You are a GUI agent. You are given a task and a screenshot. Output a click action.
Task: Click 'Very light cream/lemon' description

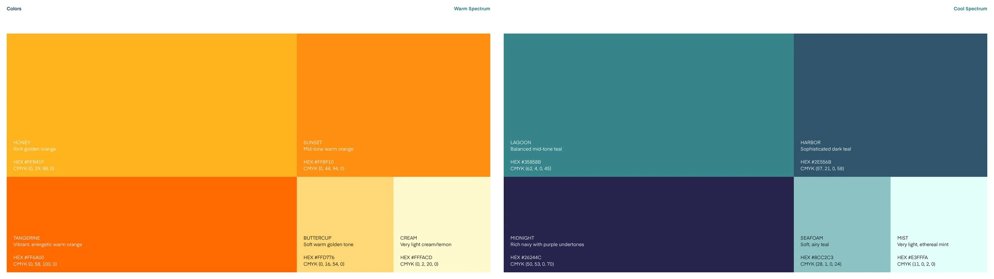426,244
